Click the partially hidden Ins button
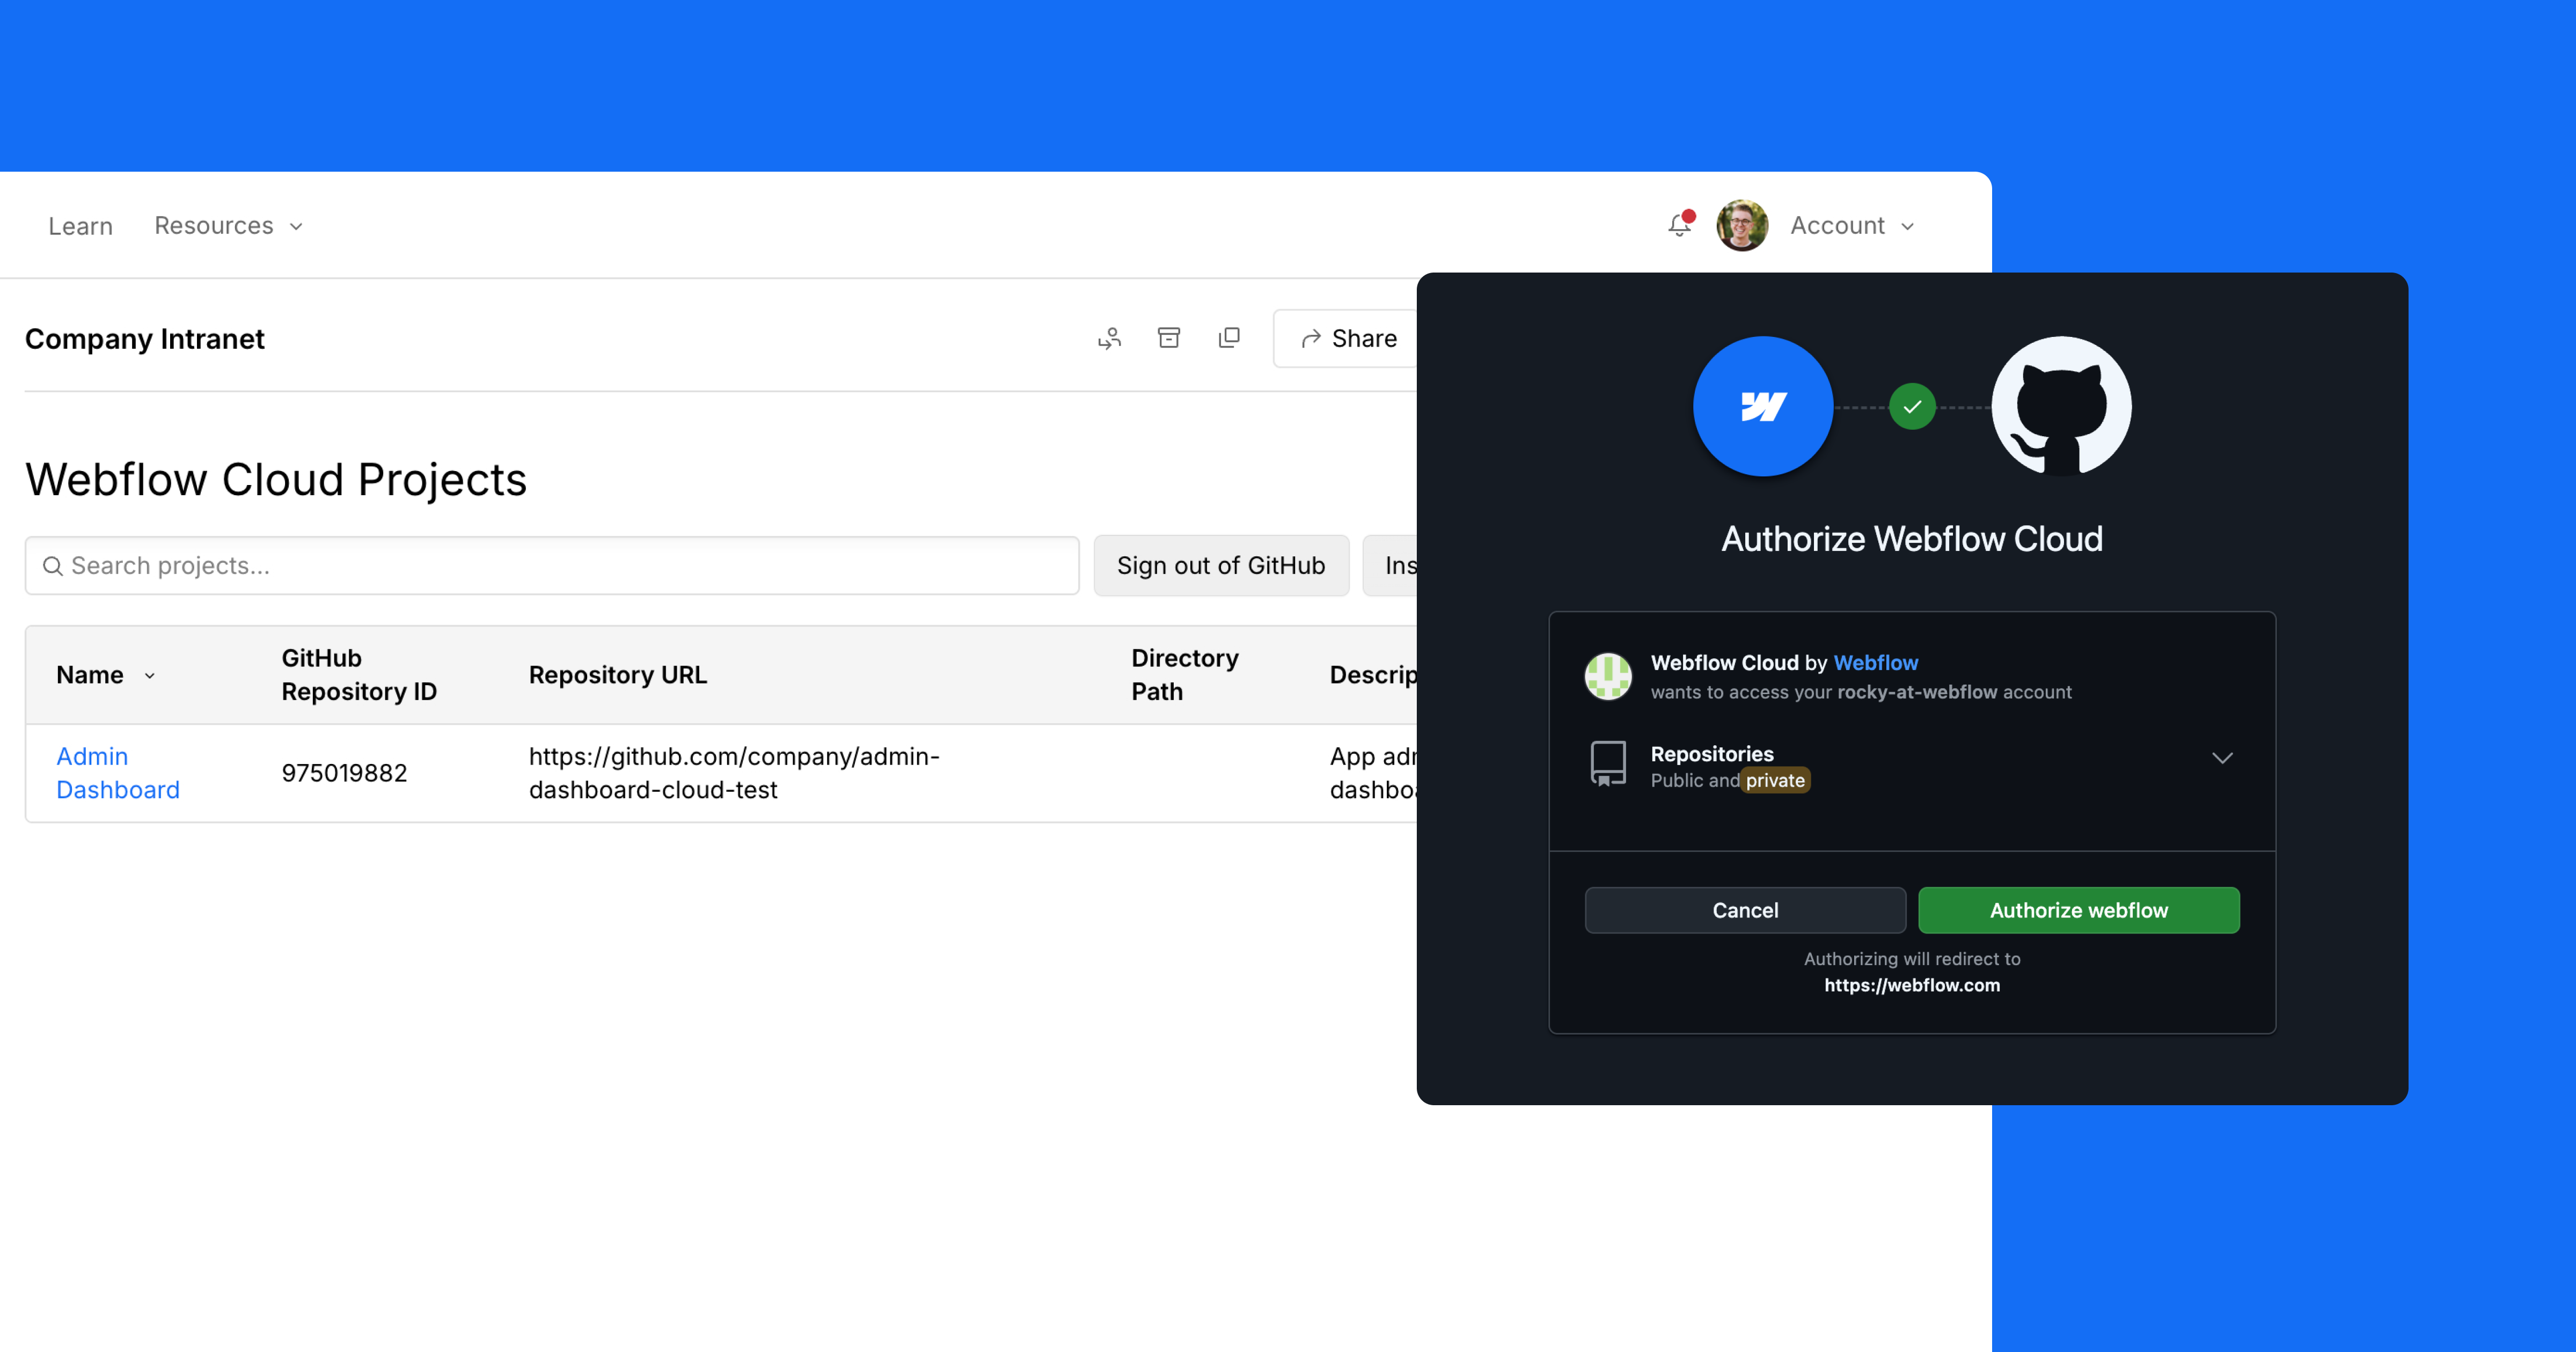The width and height of the screenshot is (2576, 1352). pyautogui.click(x=1390, y=566)
